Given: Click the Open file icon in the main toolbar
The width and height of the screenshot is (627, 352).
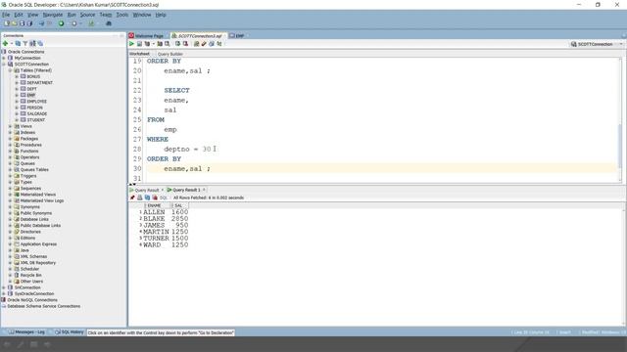Looking at the screenshot, I should coord(14,23).
